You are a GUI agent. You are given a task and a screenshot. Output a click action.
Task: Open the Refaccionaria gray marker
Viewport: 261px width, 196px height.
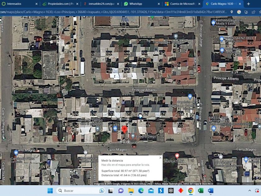point(85,152)
